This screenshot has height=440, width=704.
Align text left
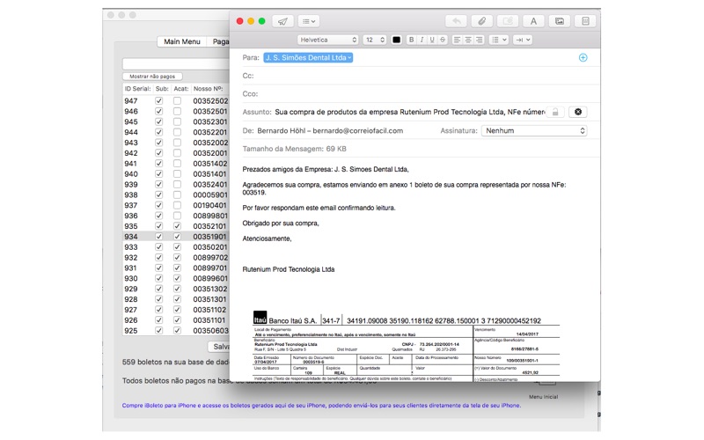click(457, 40)
